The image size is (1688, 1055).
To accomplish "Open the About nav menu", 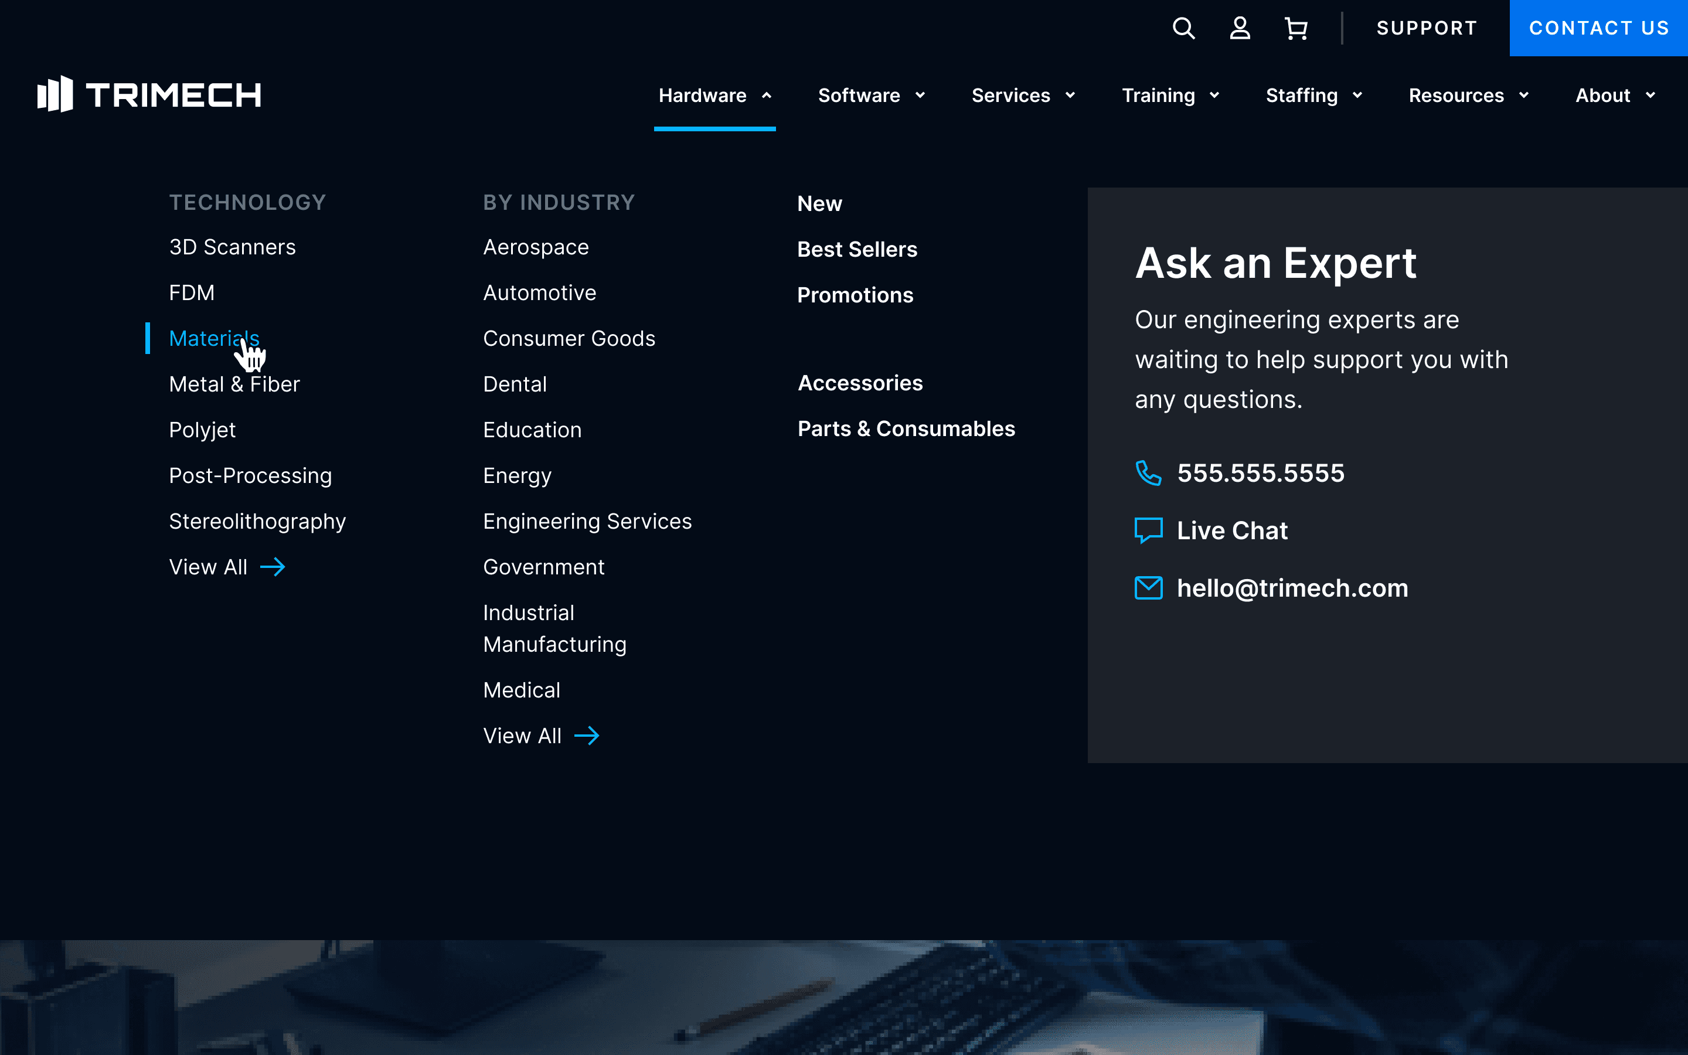I will 1602,96.
